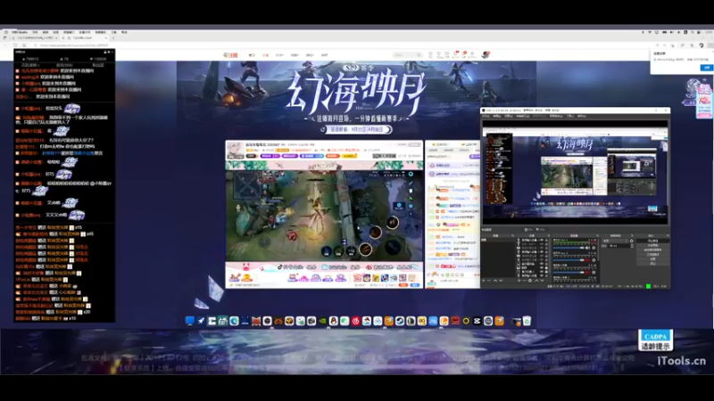This screenshot has height=401, width=714.
Task: Click the Huya website search box
Action: (407, 55)
